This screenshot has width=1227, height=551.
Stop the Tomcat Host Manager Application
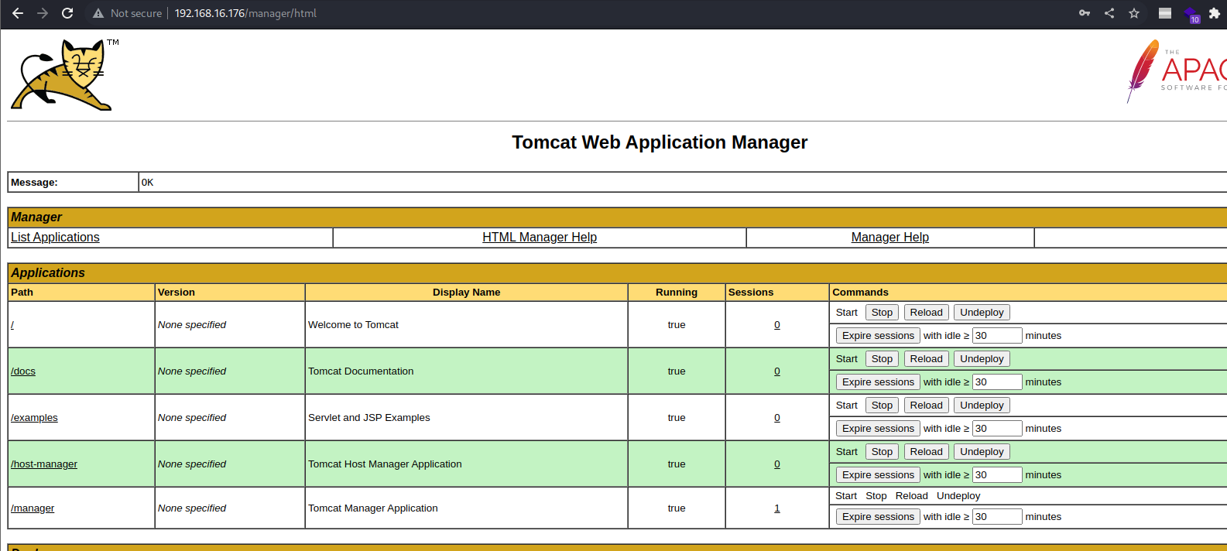[x=882, y=452]
